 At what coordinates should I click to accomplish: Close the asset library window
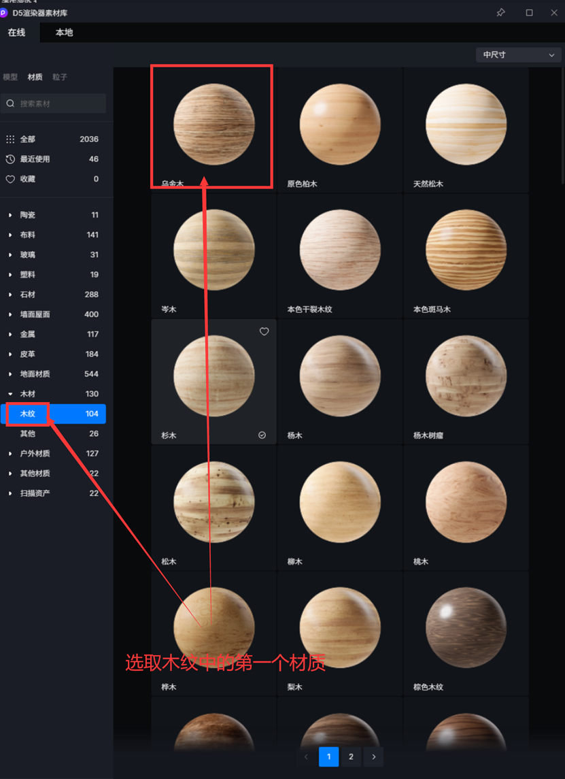[x=554, y=13]
